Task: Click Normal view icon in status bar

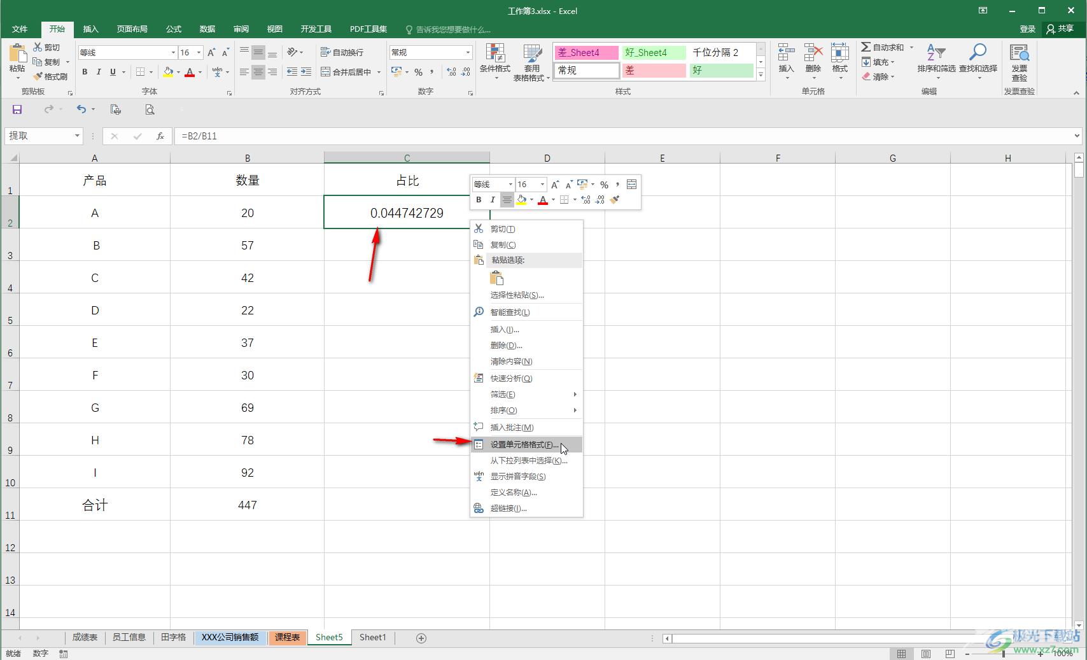Action: 902,654
